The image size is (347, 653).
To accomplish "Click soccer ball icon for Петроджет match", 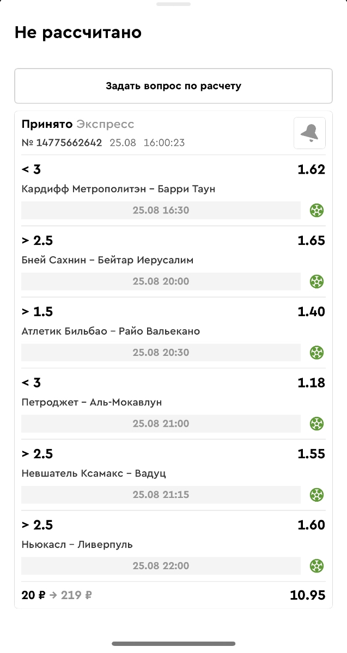I will [x=317, y=423].
